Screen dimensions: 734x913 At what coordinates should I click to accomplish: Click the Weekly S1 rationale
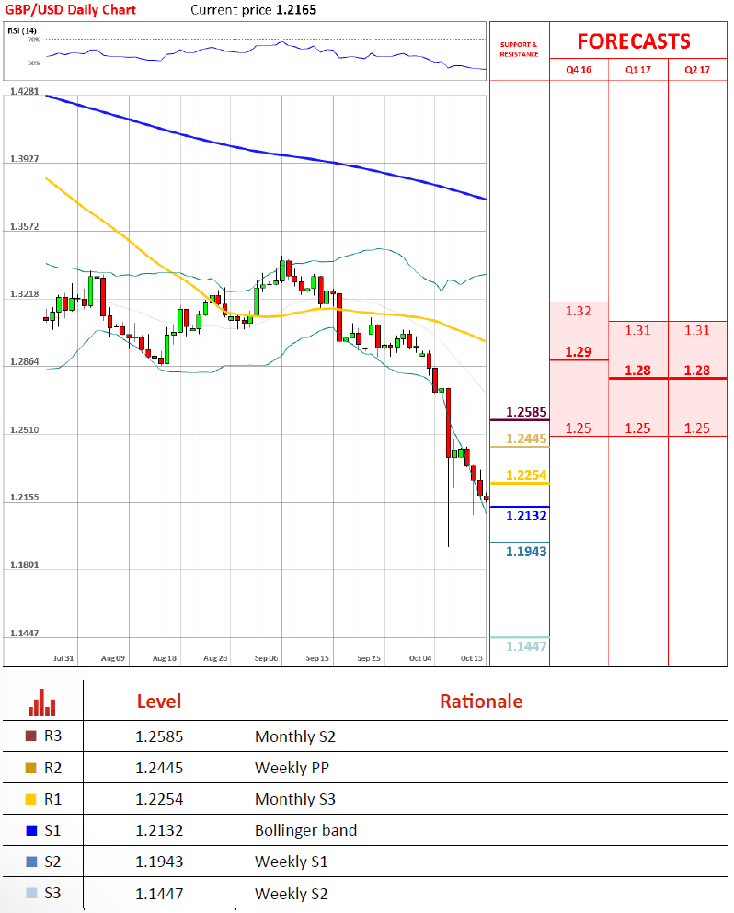(292, 862)
